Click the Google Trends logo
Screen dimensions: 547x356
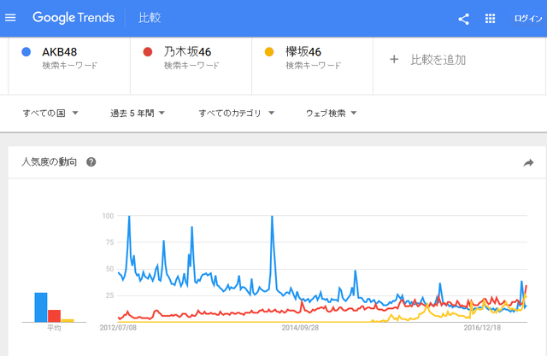[74, 17]
